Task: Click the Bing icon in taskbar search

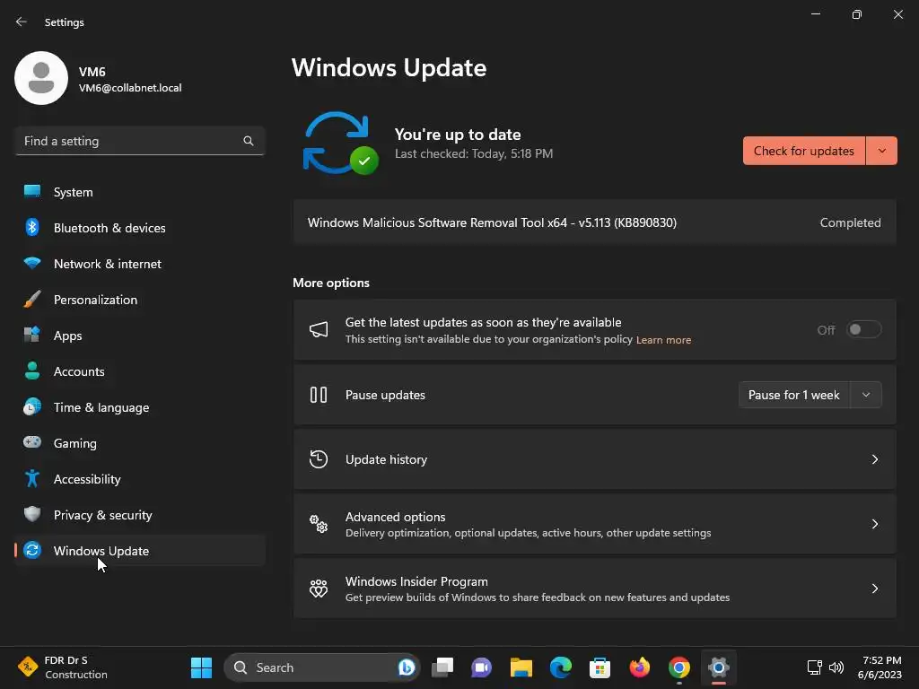Action: 407,667
